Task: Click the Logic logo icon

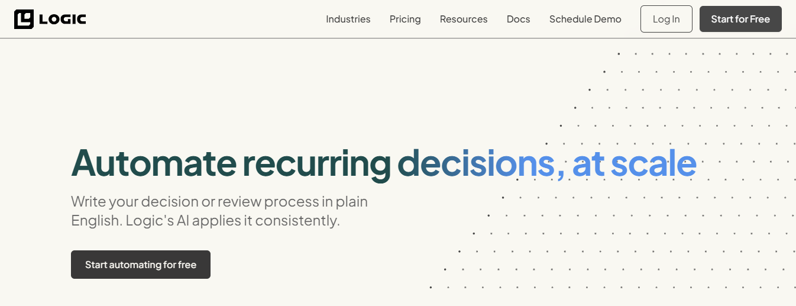Action: pos(24,20)
